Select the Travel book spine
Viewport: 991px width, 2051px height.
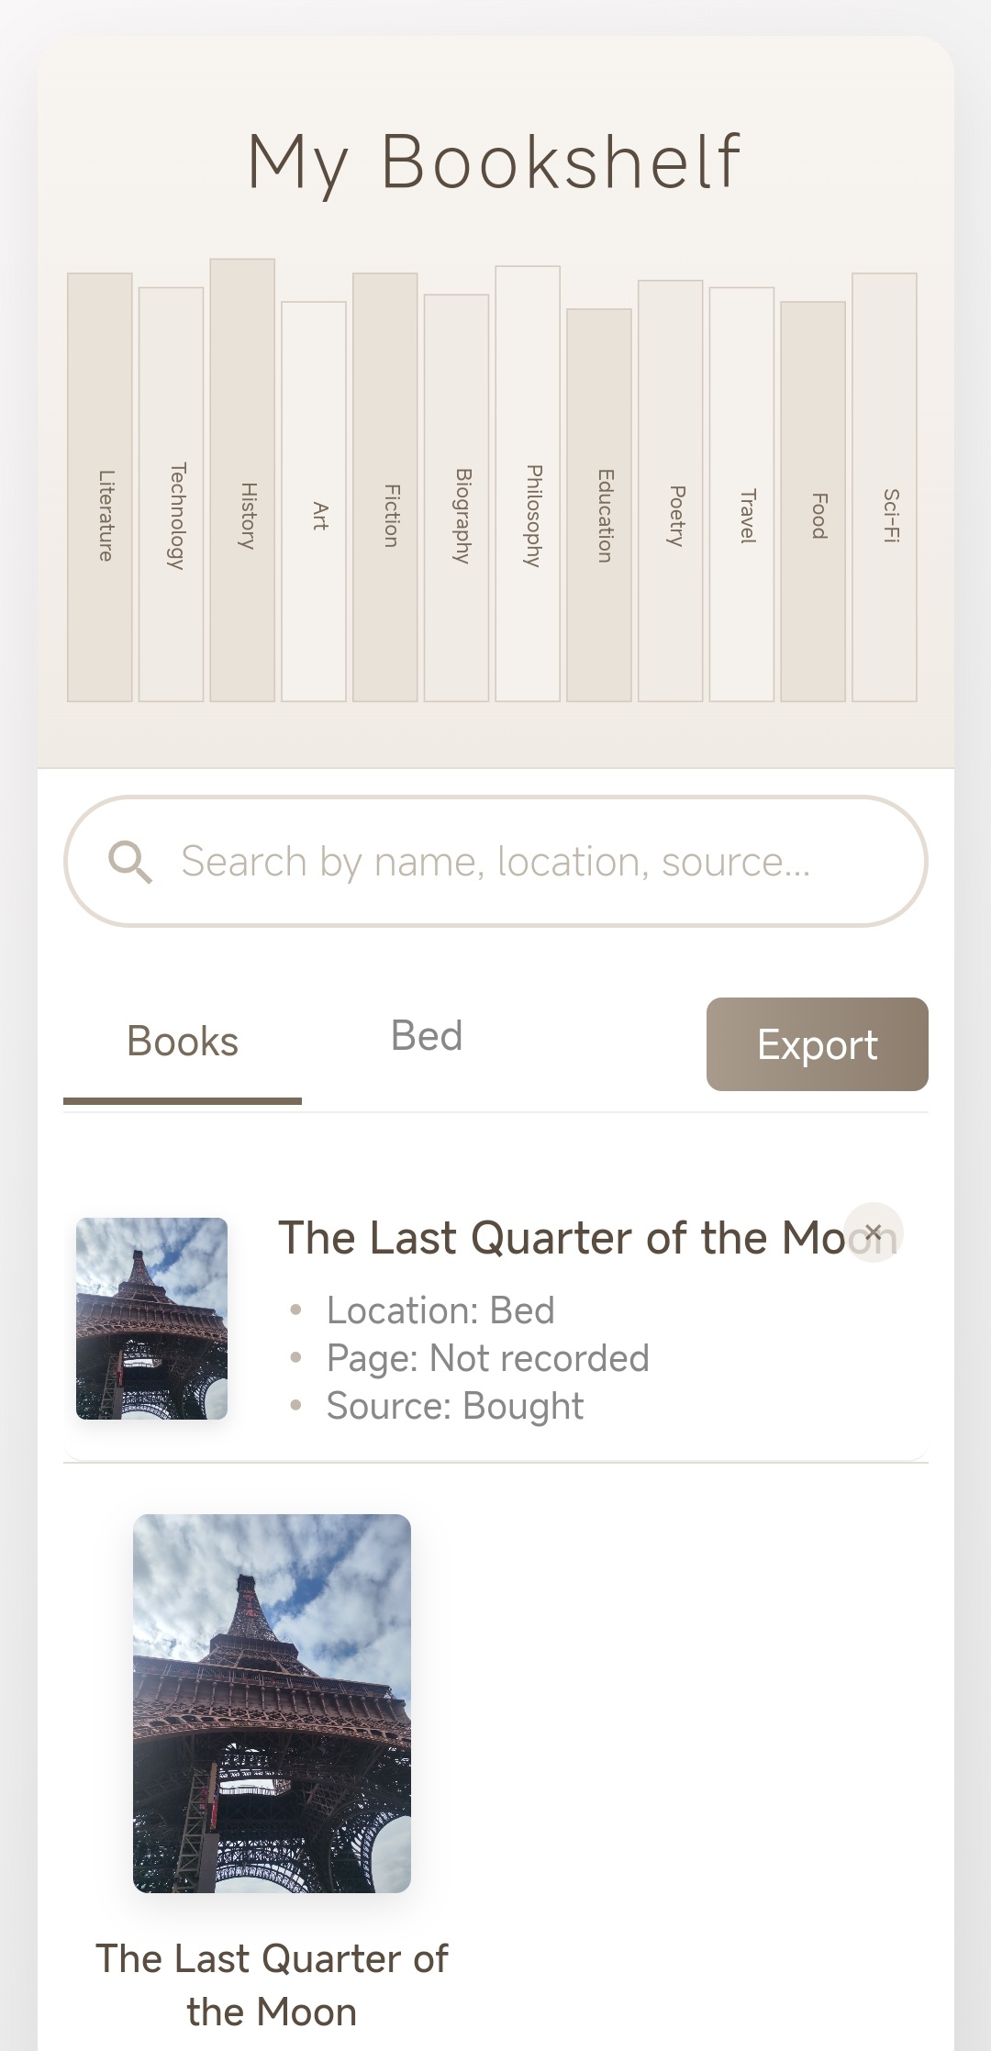coord(741,495)
